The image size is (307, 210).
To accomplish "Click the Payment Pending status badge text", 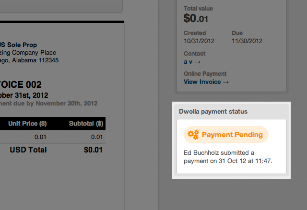I will pos(232,135).
